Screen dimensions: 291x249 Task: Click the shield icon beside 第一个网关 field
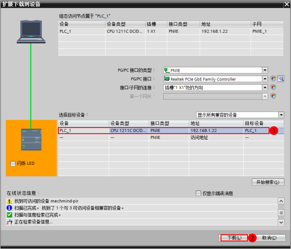click(x=273, y=96)
